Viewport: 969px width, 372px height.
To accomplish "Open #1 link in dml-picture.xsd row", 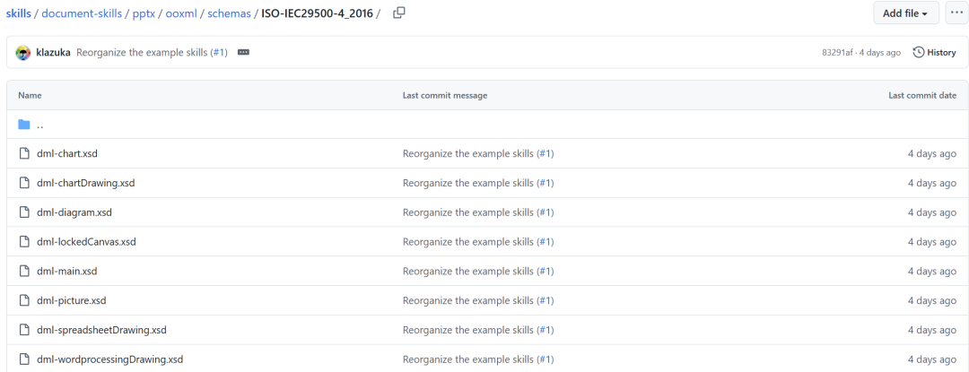I will point(546,300).
